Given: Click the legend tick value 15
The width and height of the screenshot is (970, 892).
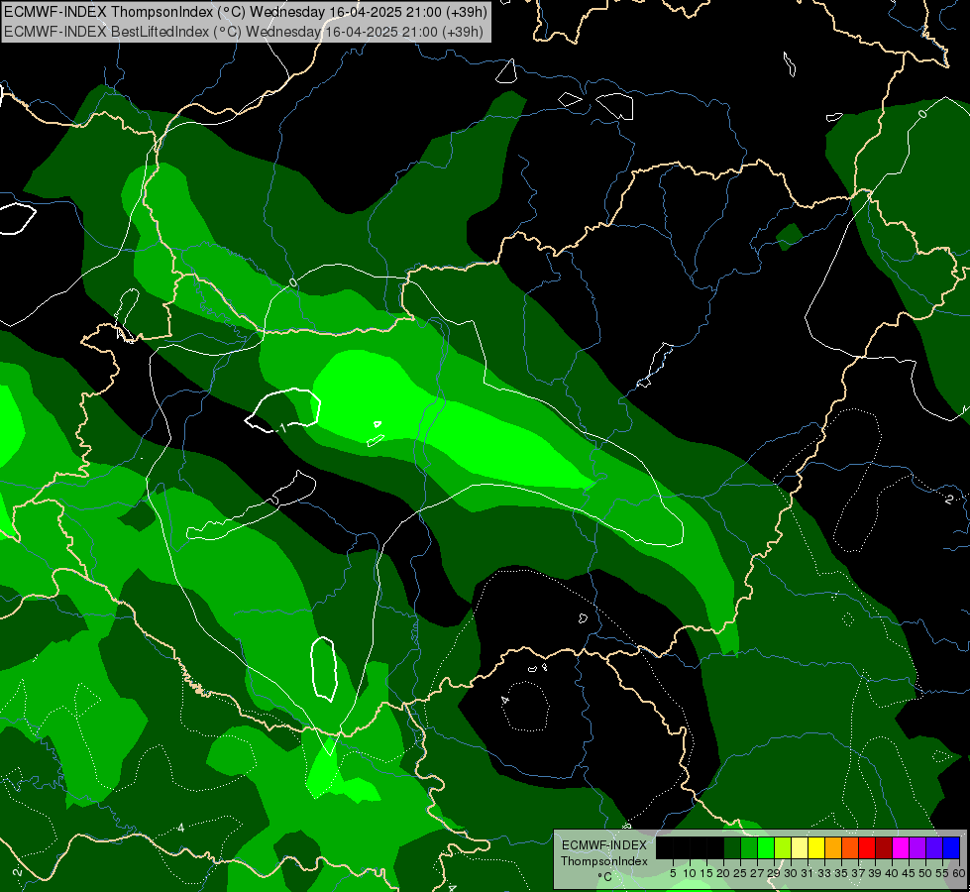Looking at the screenshot, I should pyautogui.click(x=706, y=873).
